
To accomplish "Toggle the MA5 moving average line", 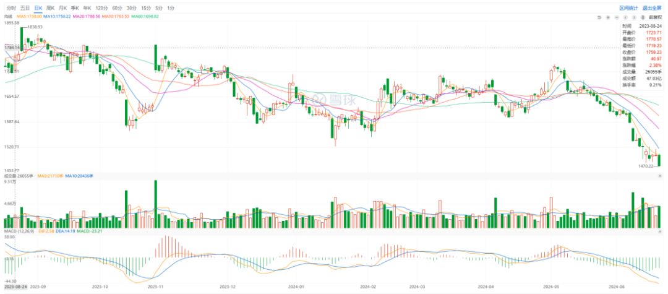I will pos(28,16).
